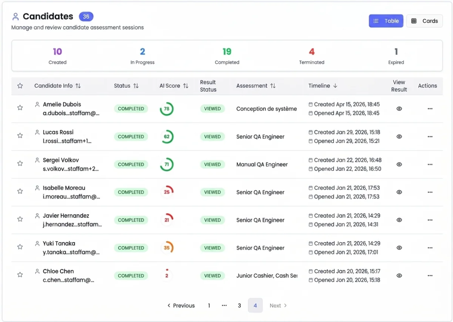View result for Javier Hernandez
Screen dimensions: 453x322
(399, 220)
